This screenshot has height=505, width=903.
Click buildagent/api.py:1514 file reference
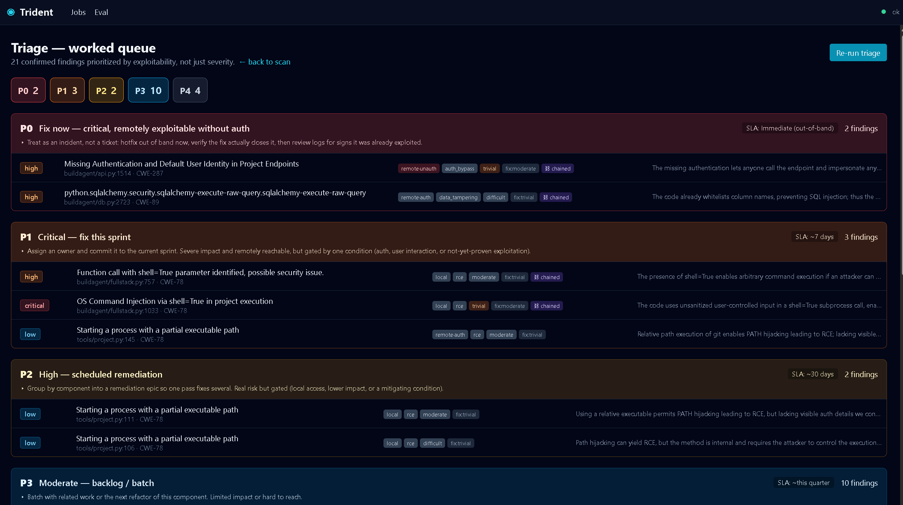[97, 173]
